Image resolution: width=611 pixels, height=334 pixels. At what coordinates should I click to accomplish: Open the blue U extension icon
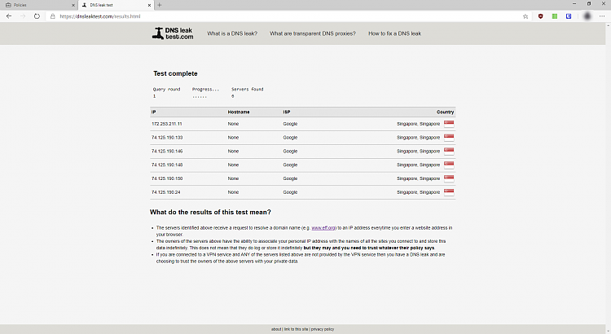tap(569, 16)
